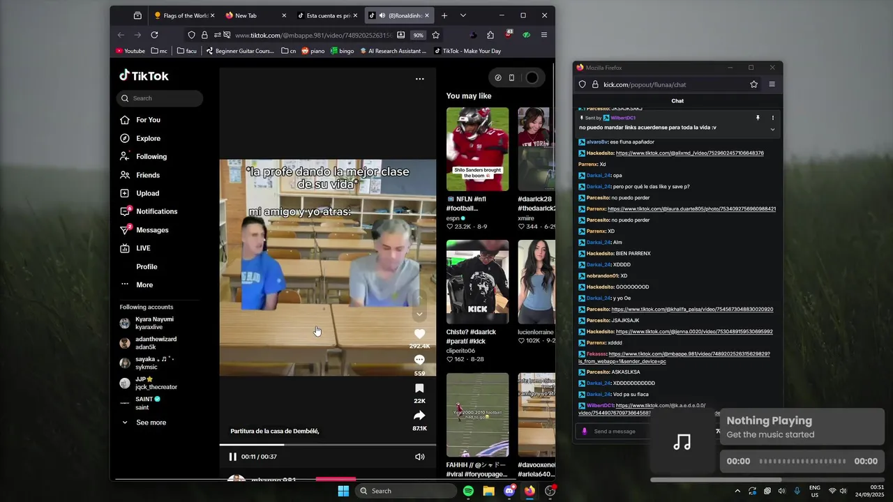Open the three-dot menu above the video
893x502 pixels.
click(x=420, y=79)
